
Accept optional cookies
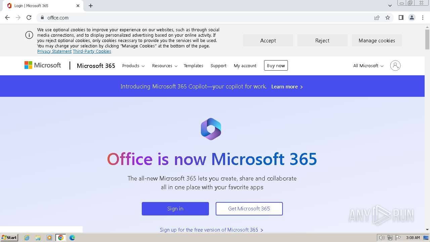coord(268,41)
